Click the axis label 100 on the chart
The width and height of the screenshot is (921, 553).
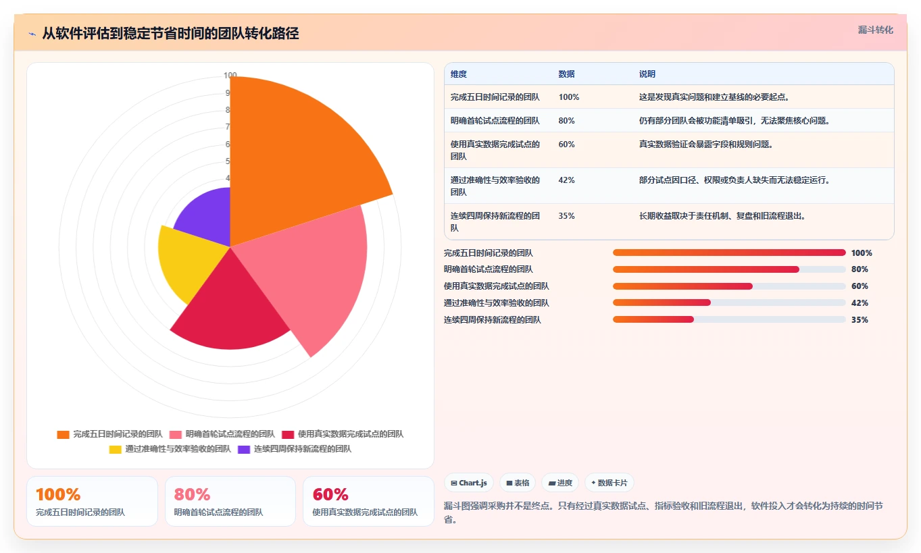(x=230, y=76)
